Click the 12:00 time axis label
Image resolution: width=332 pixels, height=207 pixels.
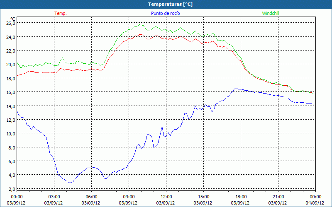[166, 197]
